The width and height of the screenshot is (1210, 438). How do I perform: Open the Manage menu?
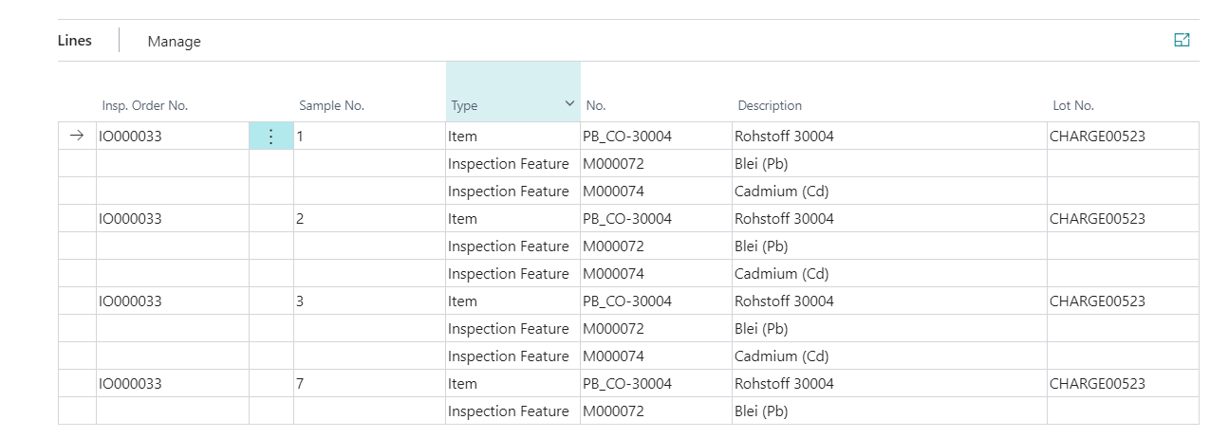[175, 41]
